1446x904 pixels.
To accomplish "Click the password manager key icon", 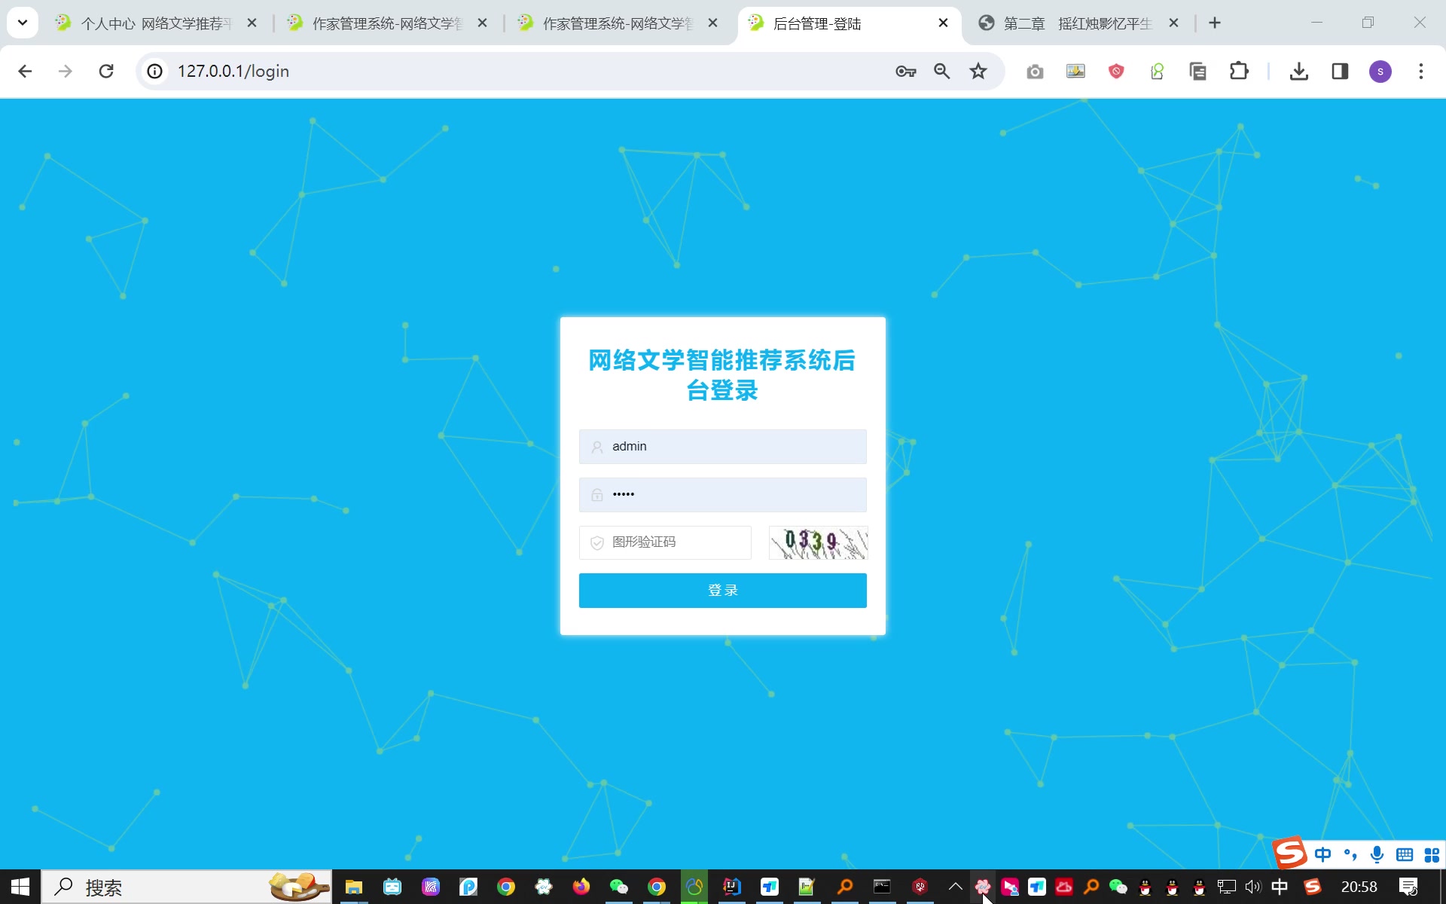I will [904, 71].
